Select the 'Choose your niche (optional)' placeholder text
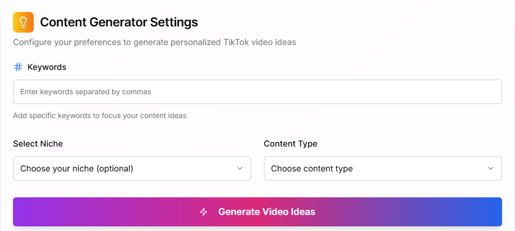Image resolution: width=515 pixels, height=231 pixels. click(x=77, y=168)
